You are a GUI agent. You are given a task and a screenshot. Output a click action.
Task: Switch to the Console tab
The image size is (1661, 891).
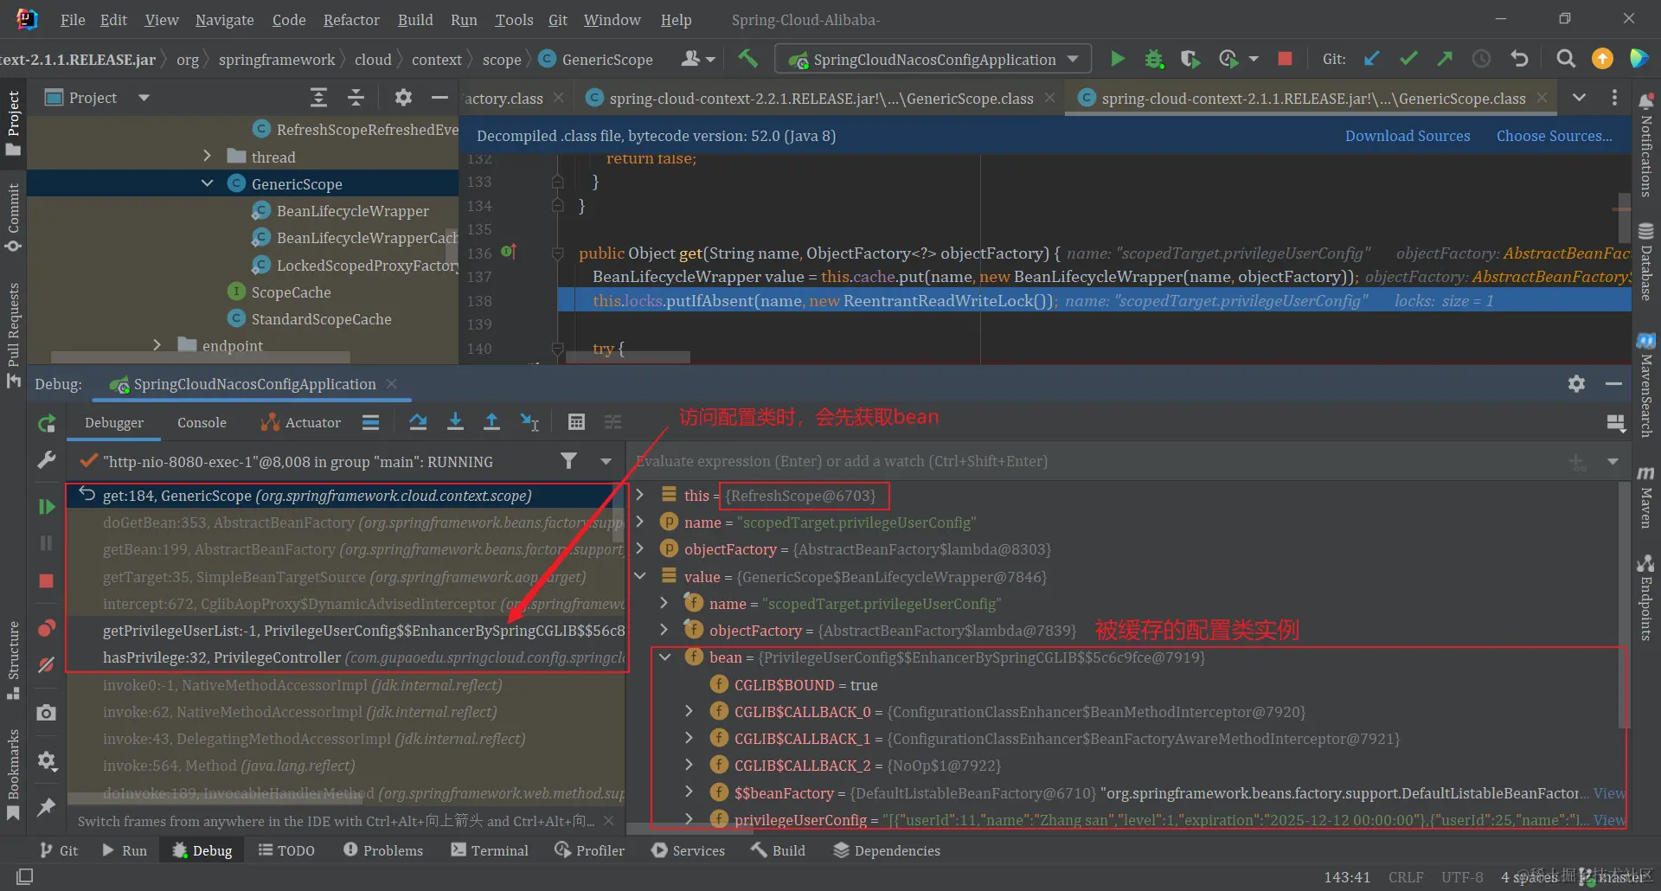(x=202, y=422)
